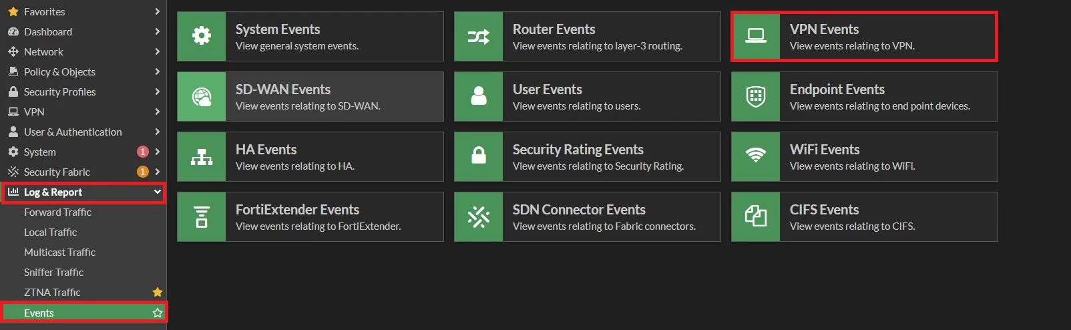Click the Security Rating Events lock icon
This screenshot has height=330, width=1071.
(x=479, y=156)
